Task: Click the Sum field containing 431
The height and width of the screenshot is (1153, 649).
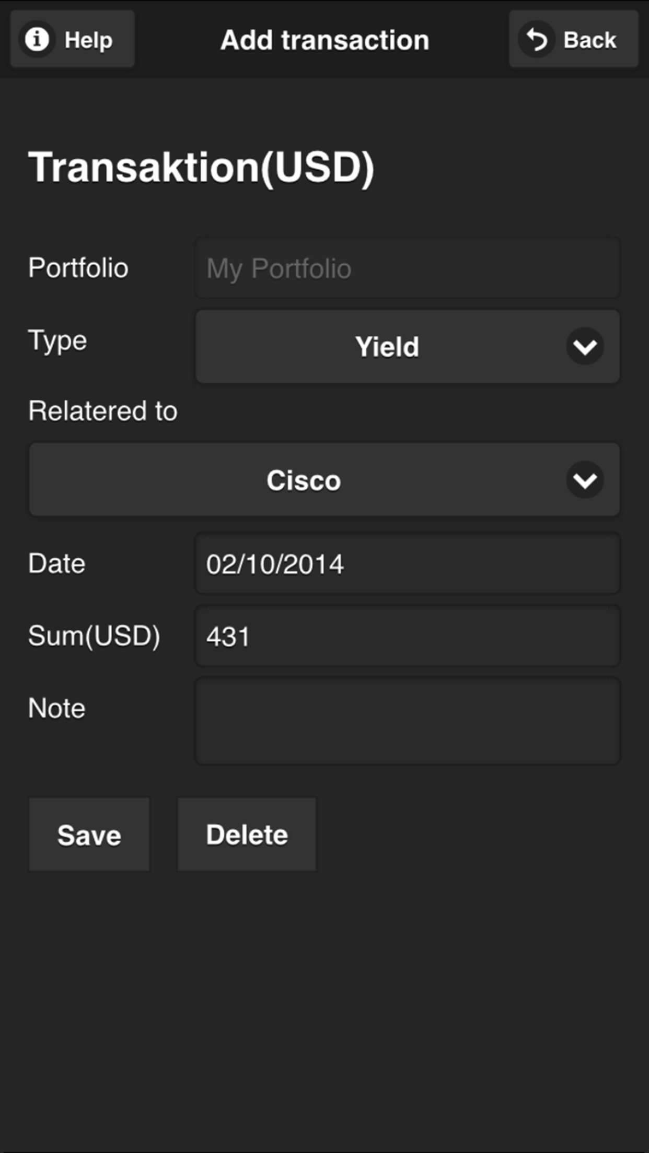Action: point(408,636)
